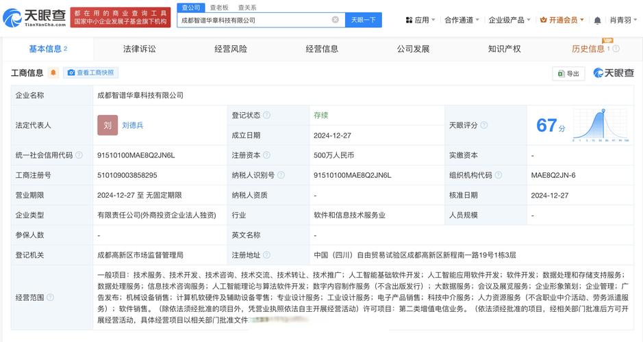643x342 pixels.
Task: Click the 500万人民币 registered capital value
Action: pyautogui.click(x=333, y=155)
